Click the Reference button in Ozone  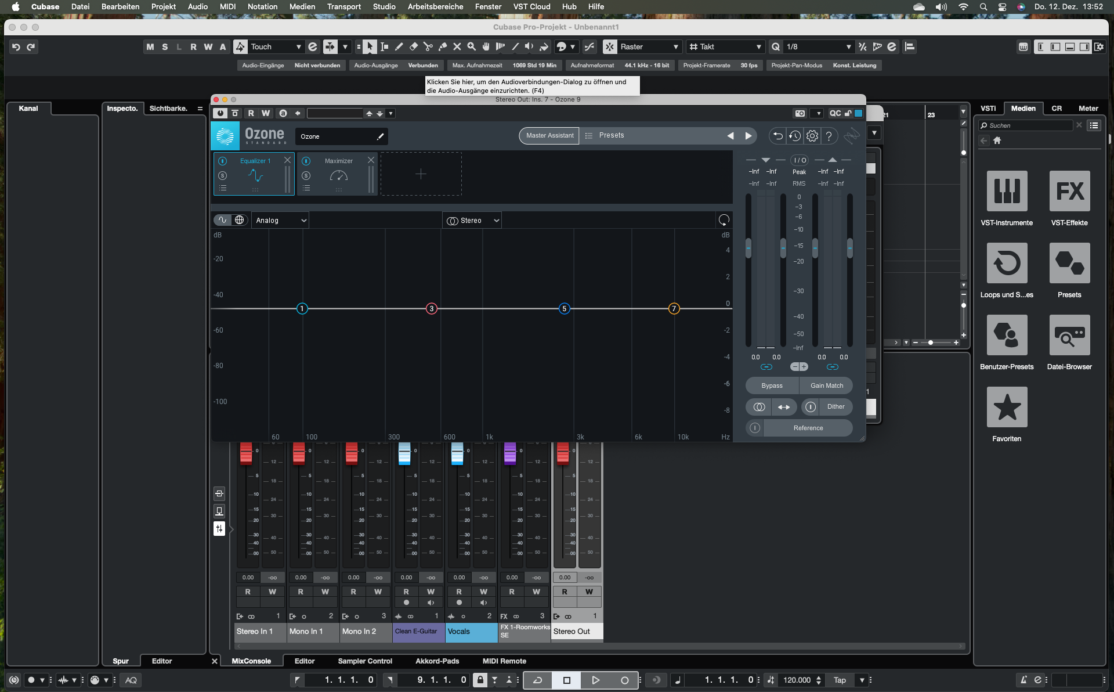[x=808, y=428]
